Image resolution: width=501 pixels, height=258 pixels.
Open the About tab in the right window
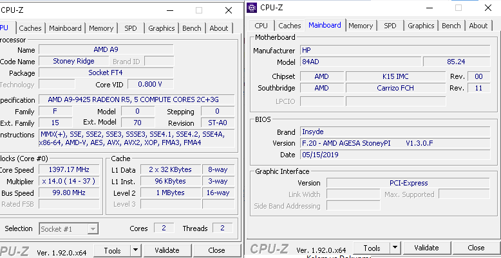click(478, 26)
